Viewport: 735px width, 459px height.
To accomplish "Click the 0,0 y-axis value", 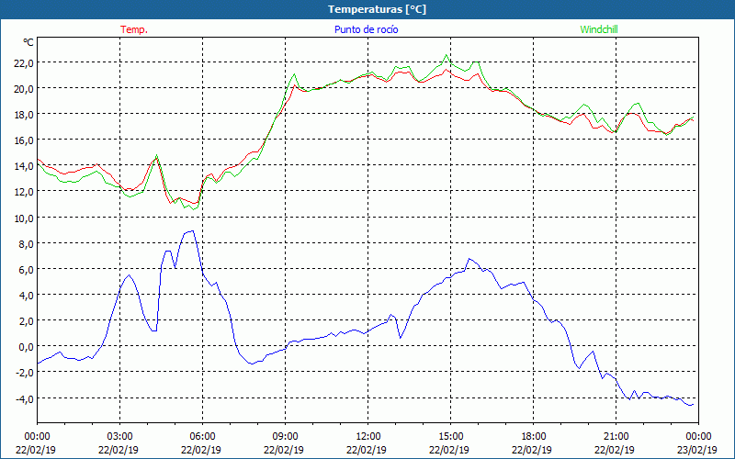I will pos(26,347).
